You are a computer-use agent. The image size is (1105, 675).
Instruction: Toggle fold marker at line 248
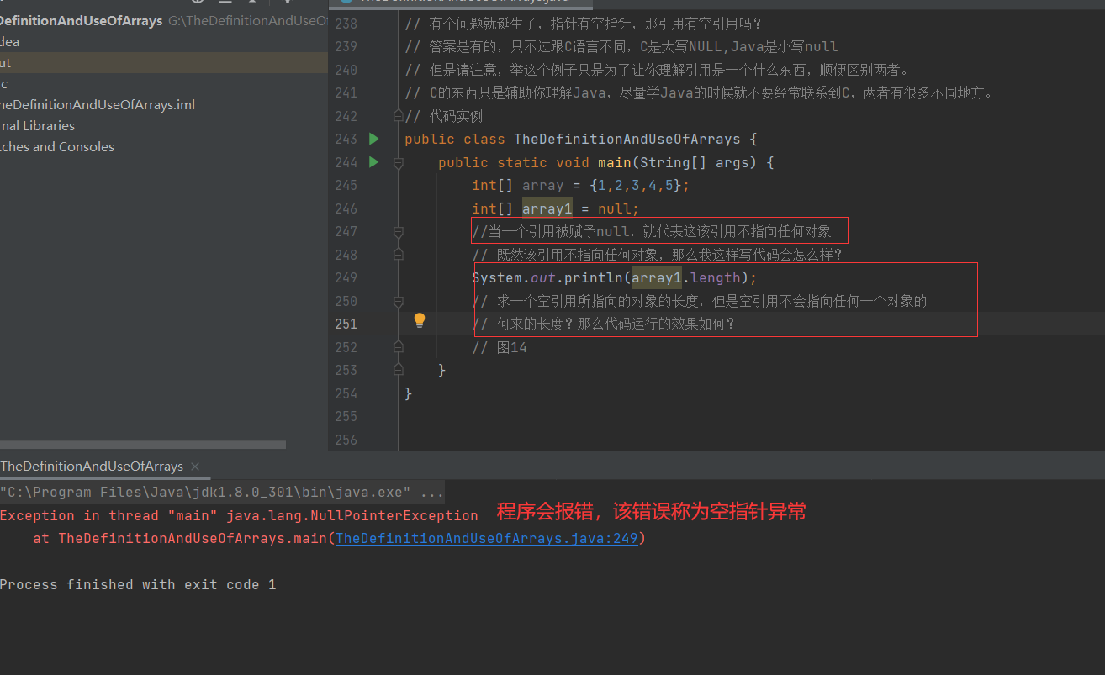(399, 254)
